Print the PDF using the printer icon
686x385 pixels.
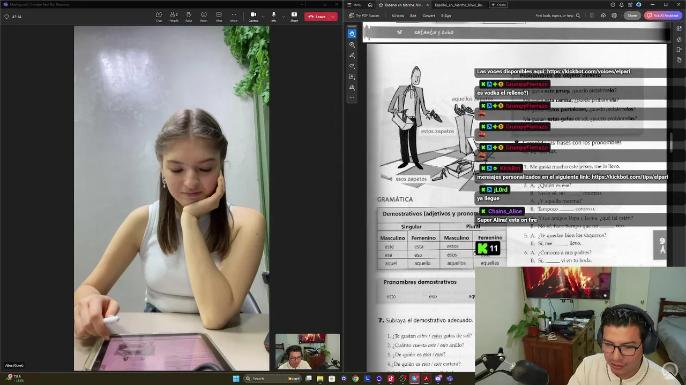pos(614,16)
